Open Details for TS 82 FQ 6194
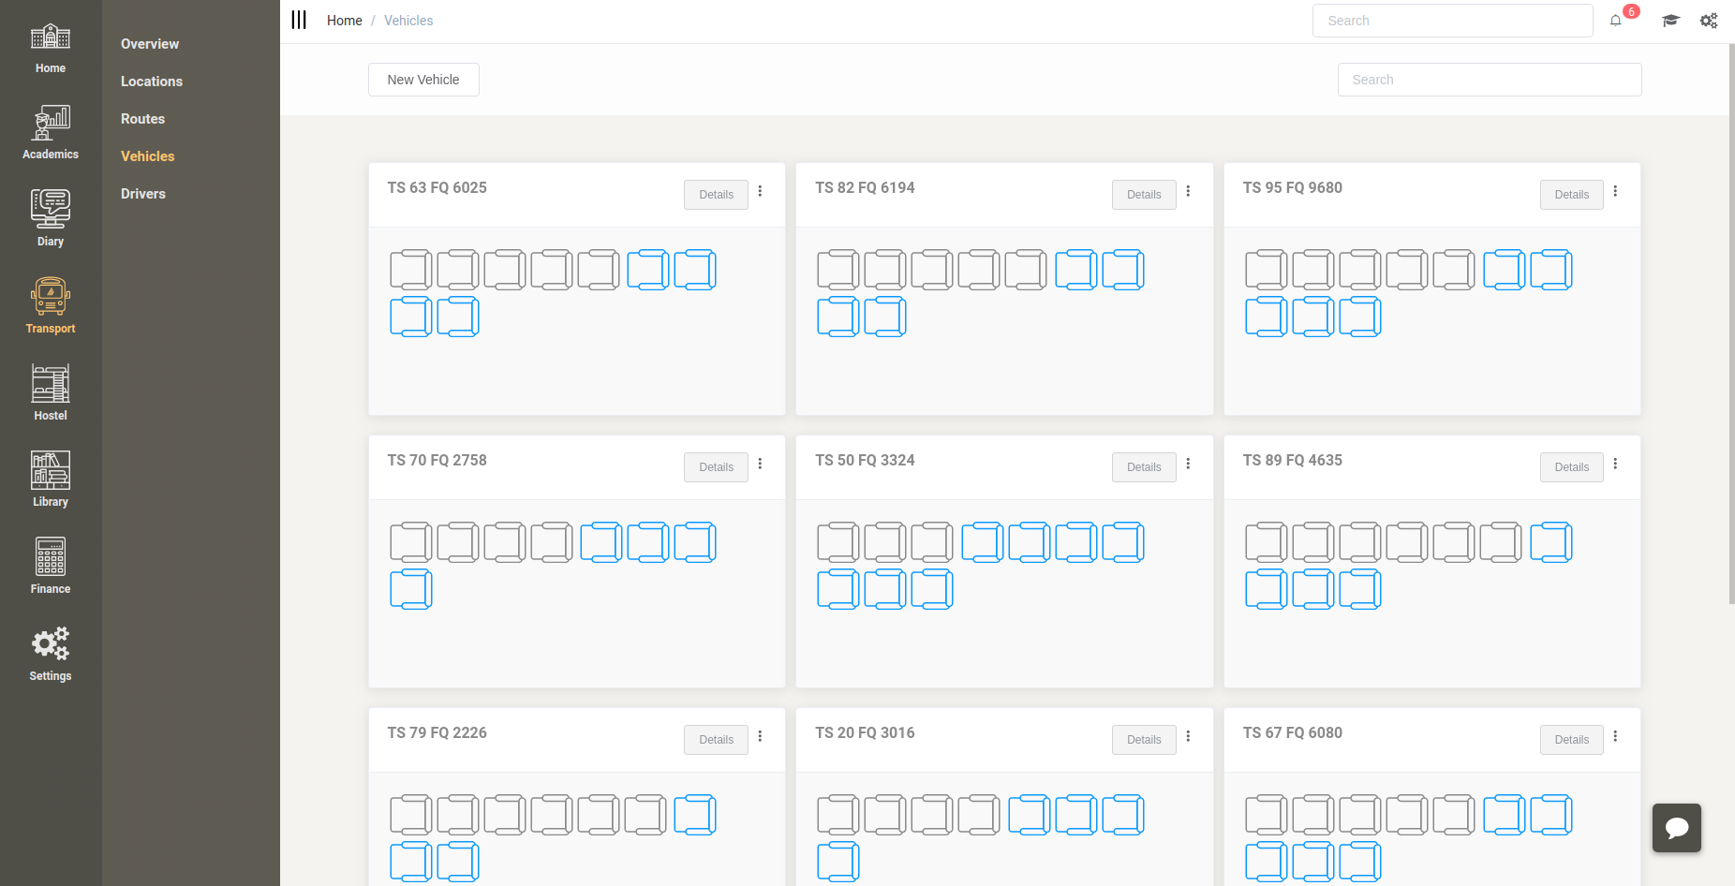Viewport: 1735px width, 886px height. (1144, 195)
